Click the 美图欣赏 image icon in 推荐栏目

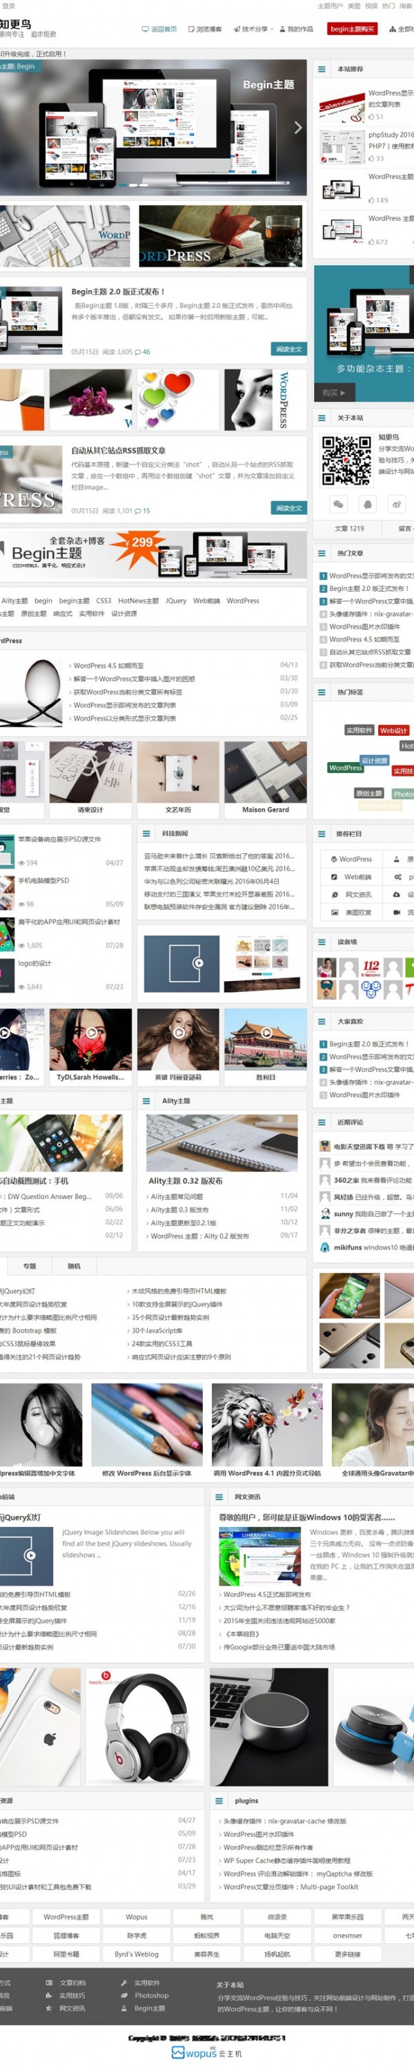[x=335, y=913]
